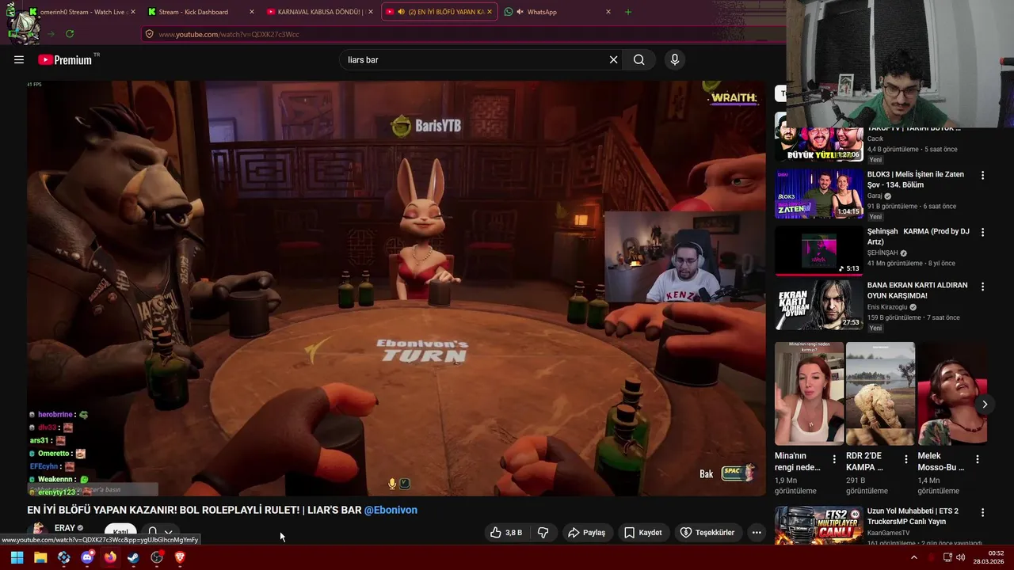This screenshot has height=570, width=1014.
Task: Open options for Mina'nın rengi short
Action: (834, 459)
